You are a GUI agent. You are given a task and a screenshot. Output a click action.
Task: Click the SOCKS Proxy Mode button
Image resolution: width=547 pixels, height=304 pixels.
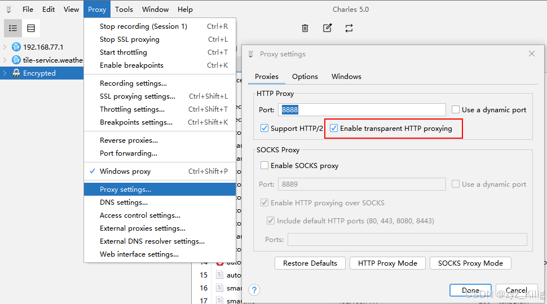click(x=471, y=263)
